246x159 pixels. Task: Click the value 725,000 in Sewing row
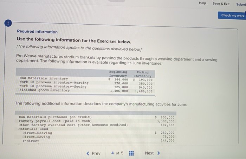(121, 87)
